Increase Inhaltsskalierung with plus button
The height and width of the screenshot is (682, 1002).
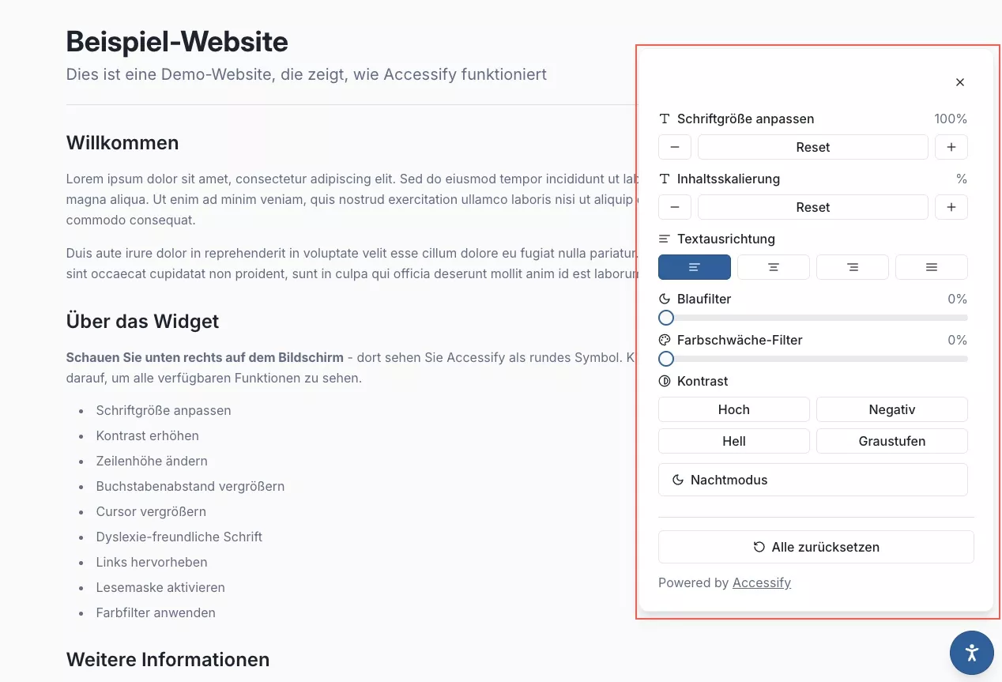point(951,207)
